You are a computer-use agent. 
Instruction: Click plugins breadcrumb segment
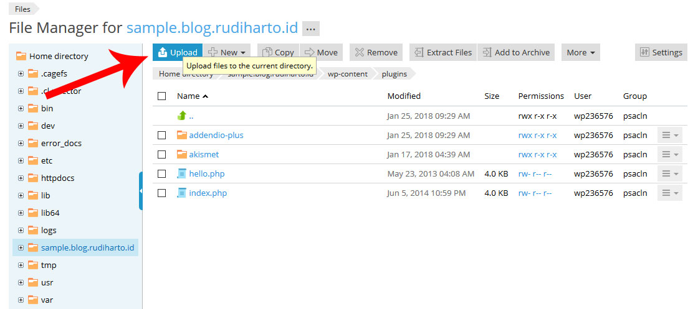[394, 74]
